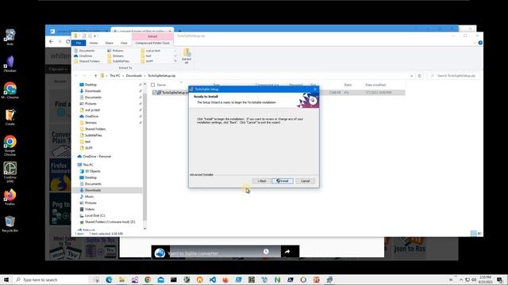The image size is (508, 285).
Task: Close the TsvtoSqlite Setup dialog
Action: (315, 89)
